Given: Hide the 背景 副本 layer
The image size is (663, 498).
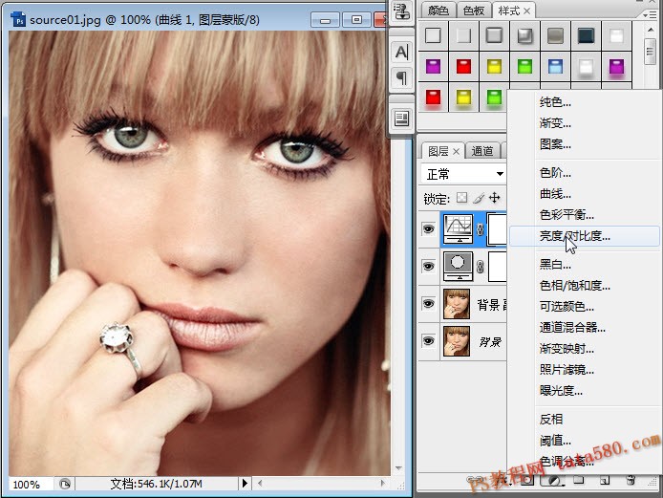Looking at the screenshot, I should tap(428, 303).
